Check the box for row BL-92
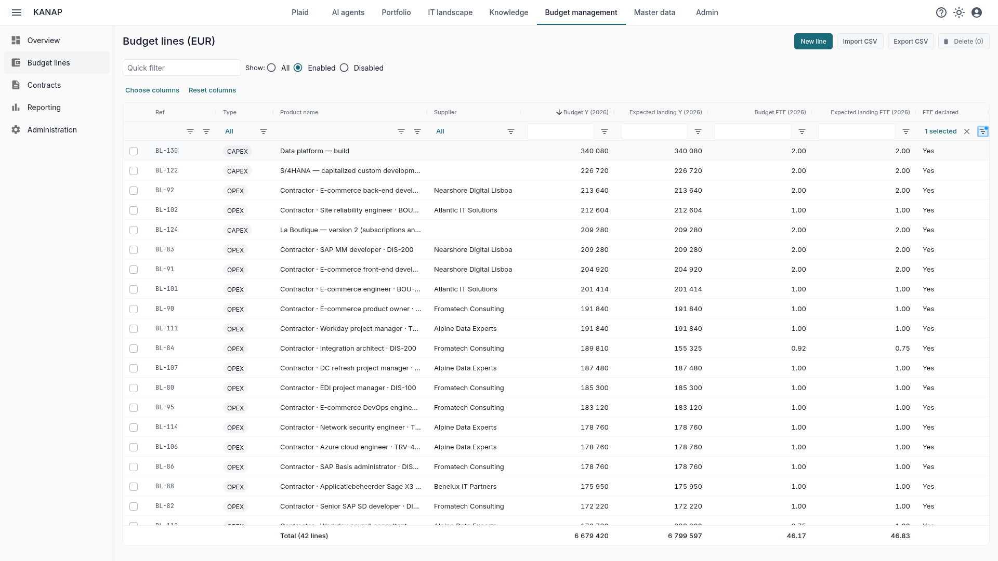Image resolution: width=998 pixels, height=561 pixels. pos(134,191)
